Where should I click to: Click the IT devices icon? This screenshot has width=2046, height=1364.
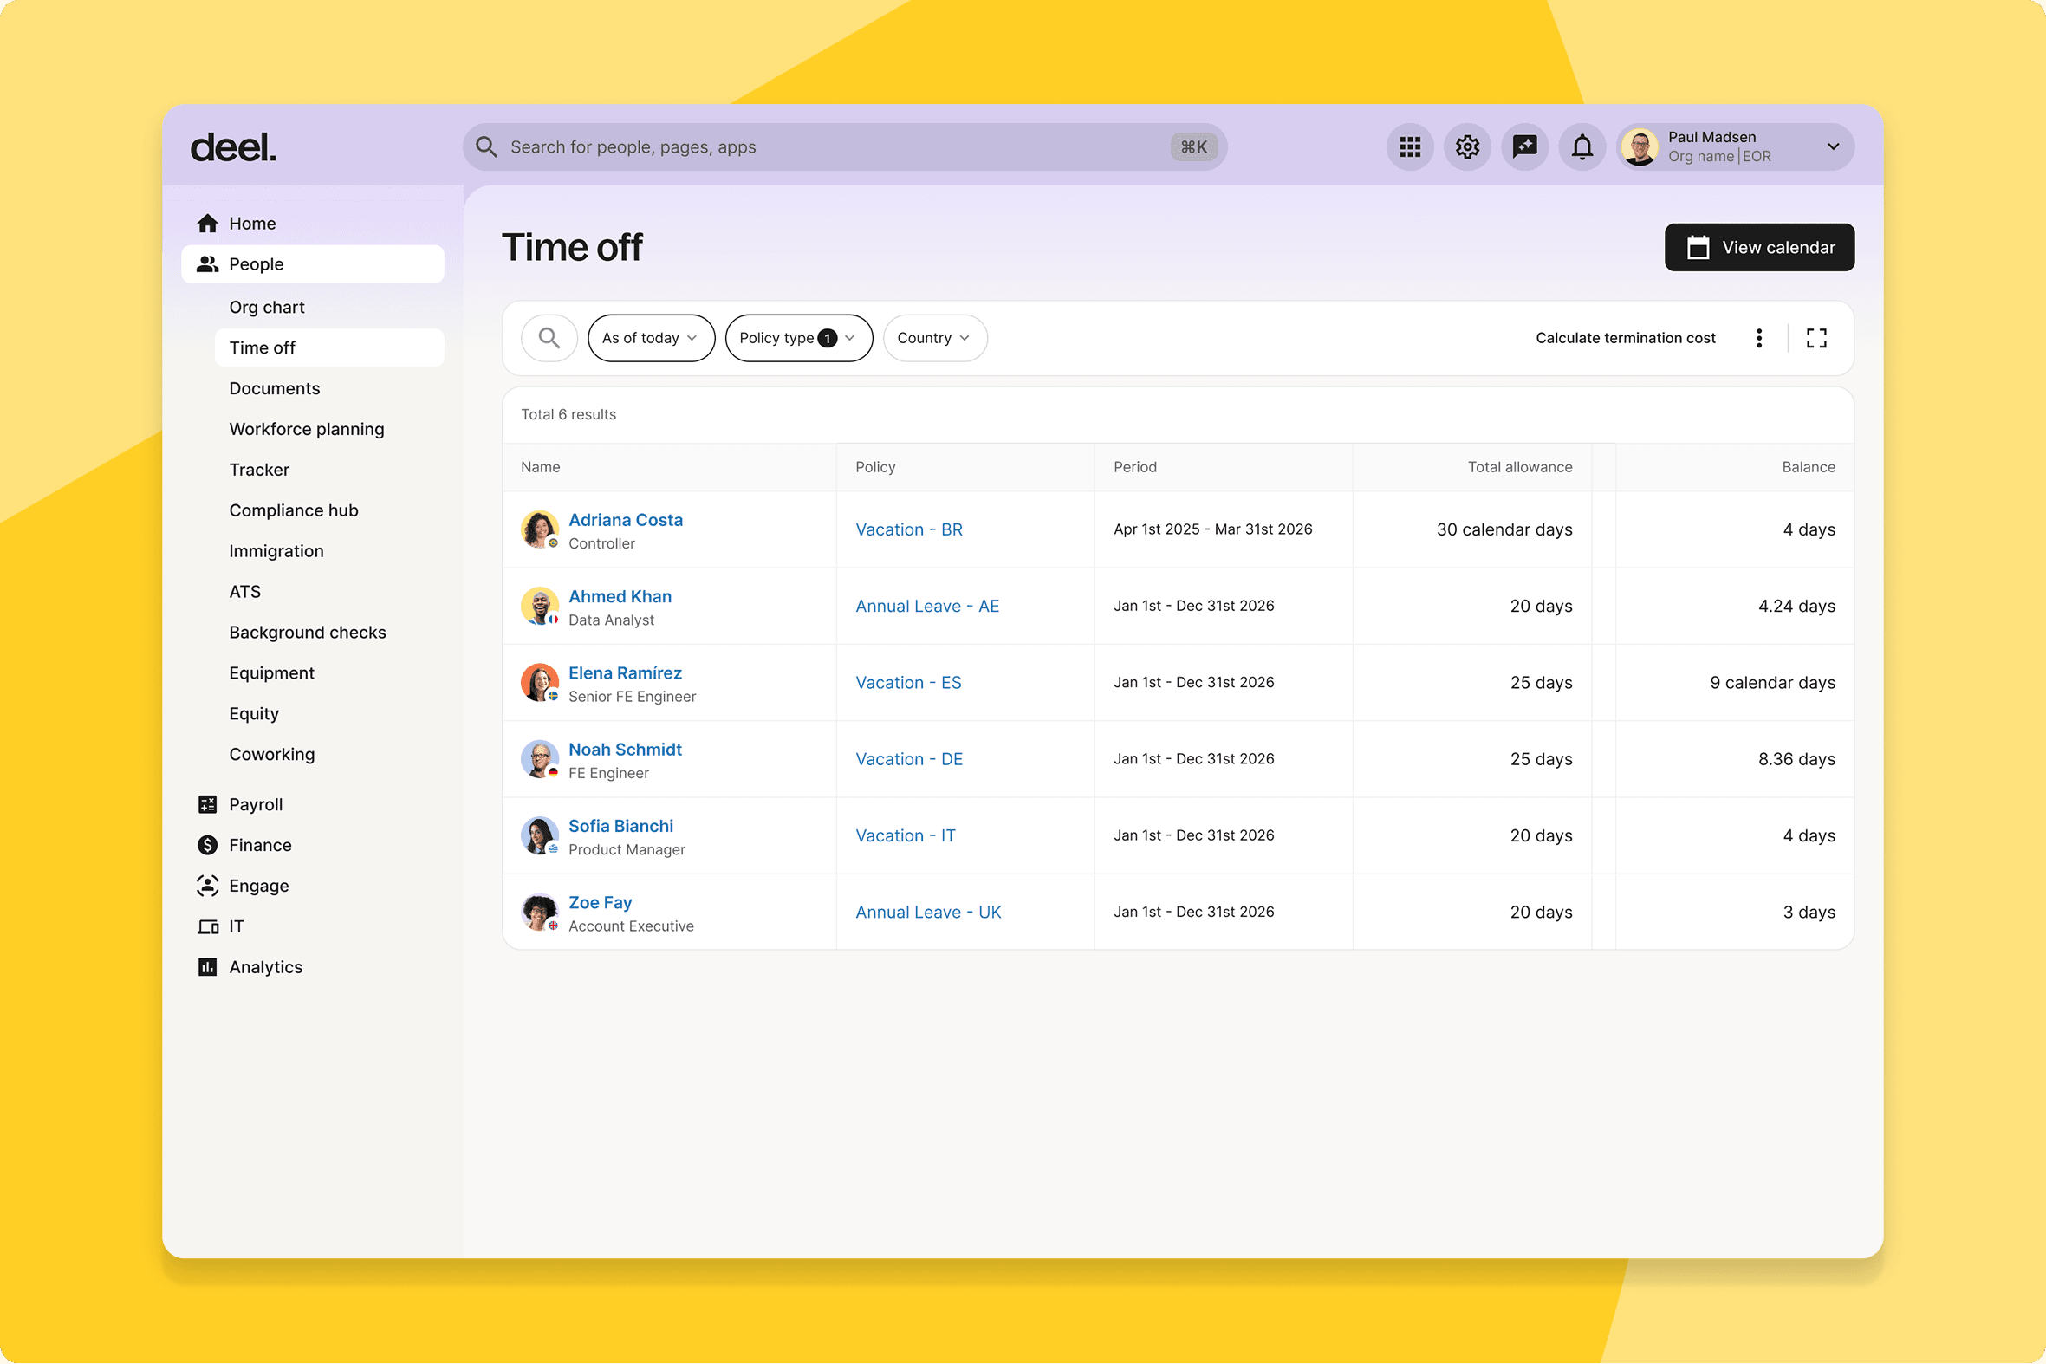pos(207,927)
